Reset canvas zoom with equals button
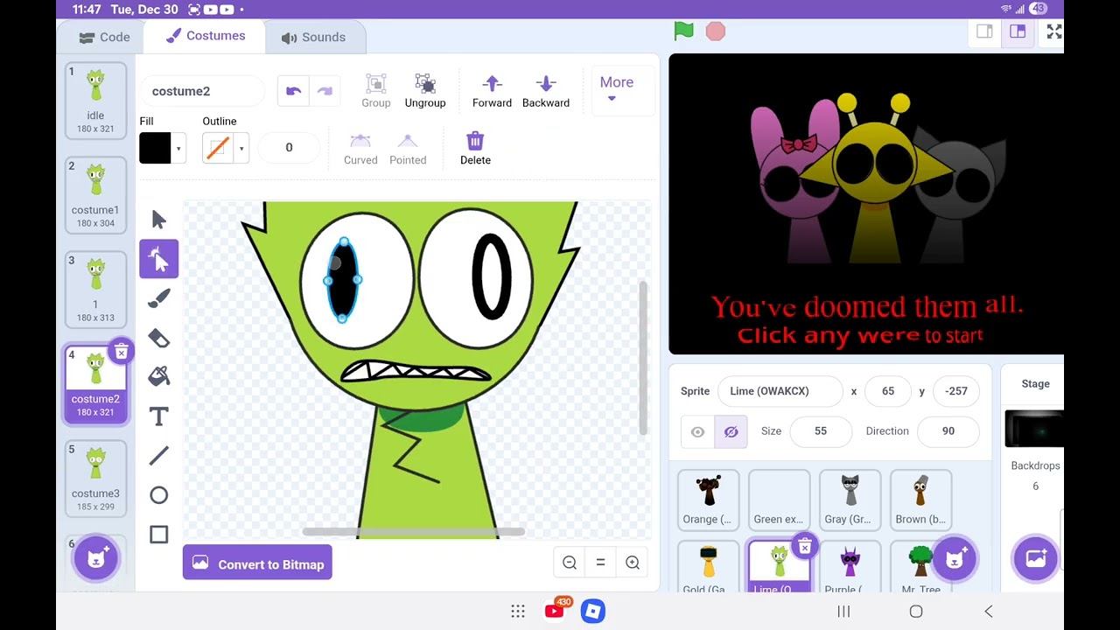This screenshot has width=1120, height=630. [x=600, y=563]
